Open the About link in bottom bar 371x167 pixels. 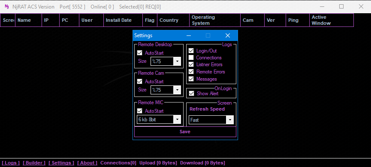pos(87,163)
